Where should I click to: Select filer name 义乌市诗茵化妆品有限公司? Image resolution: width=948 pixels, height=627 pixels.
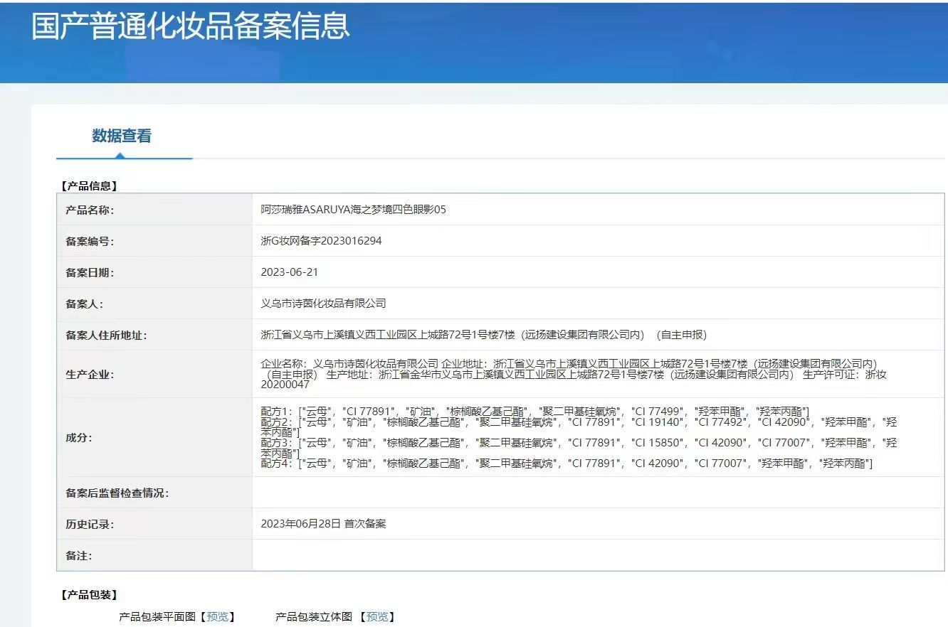coord(324,304)
